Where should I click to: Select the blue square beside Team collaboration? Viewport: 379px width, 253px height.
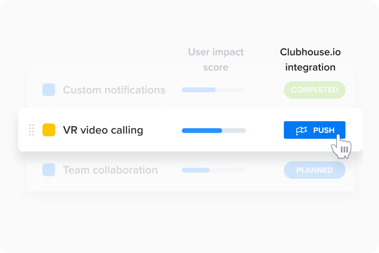tap(49, 170)
